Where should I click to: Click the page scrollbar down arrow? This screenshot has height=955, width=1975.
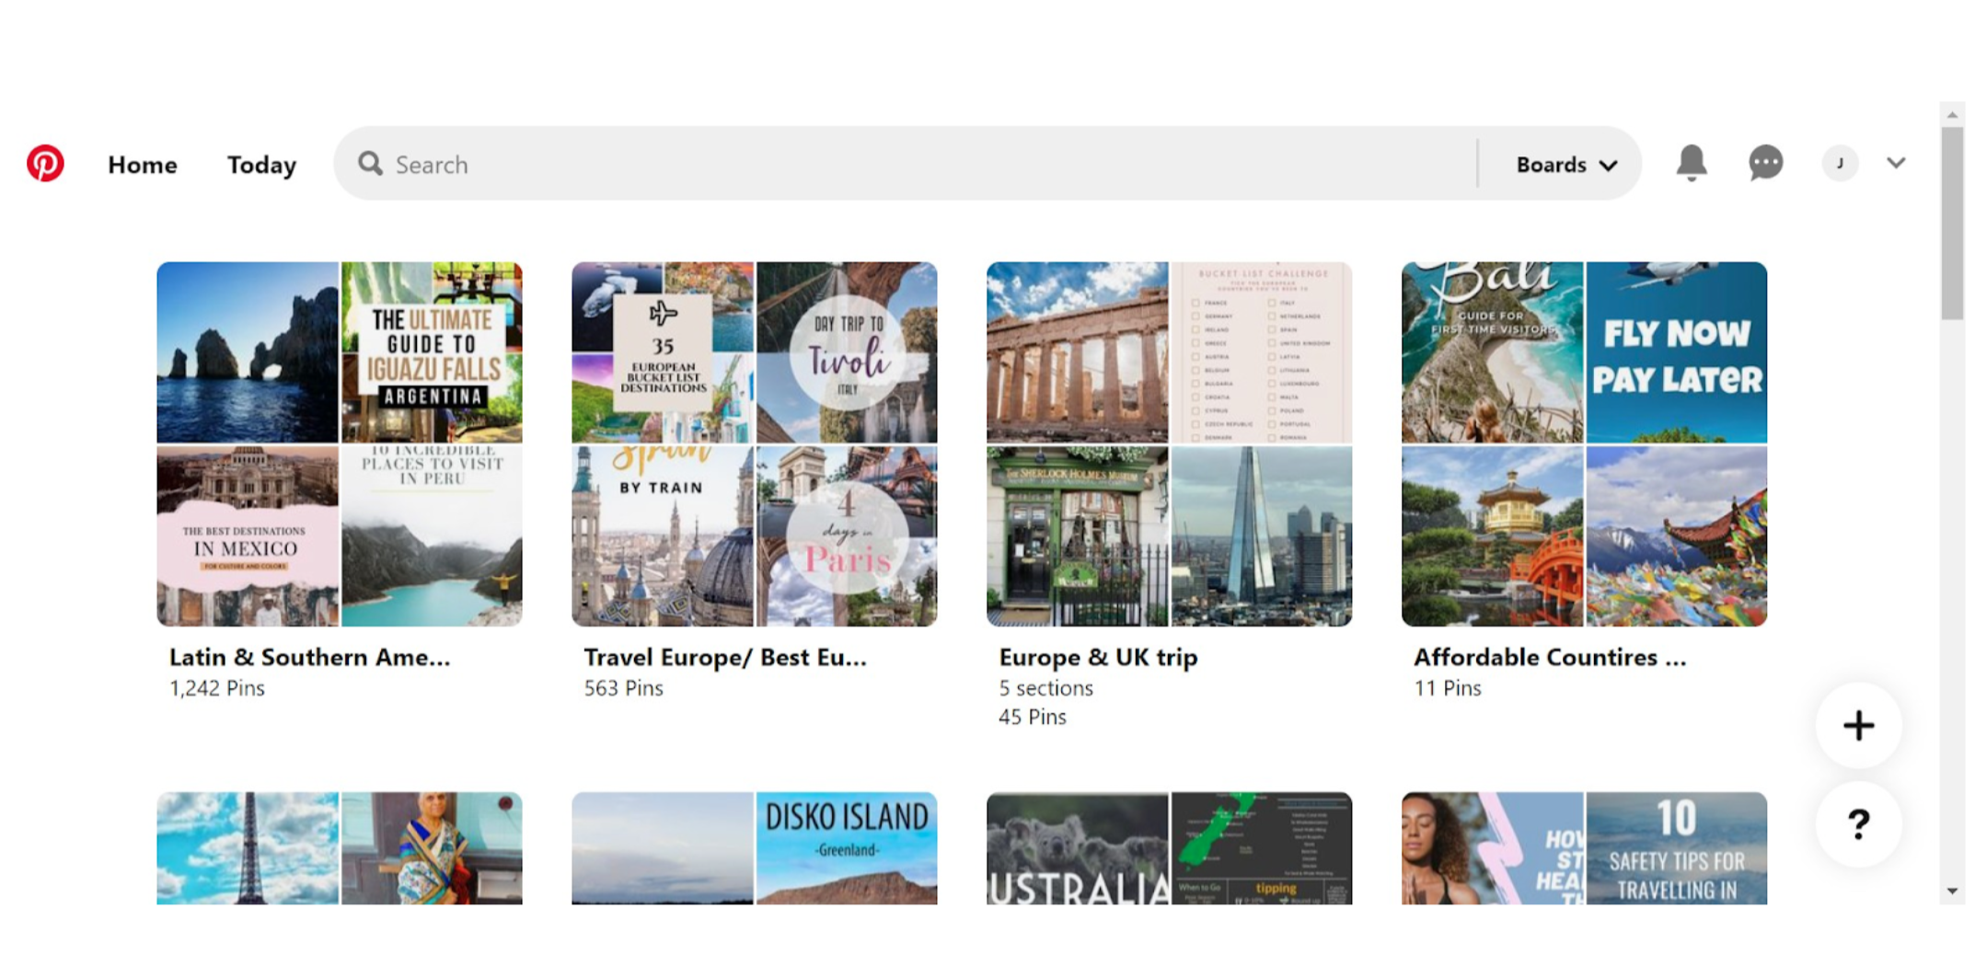coord(1953,891)
